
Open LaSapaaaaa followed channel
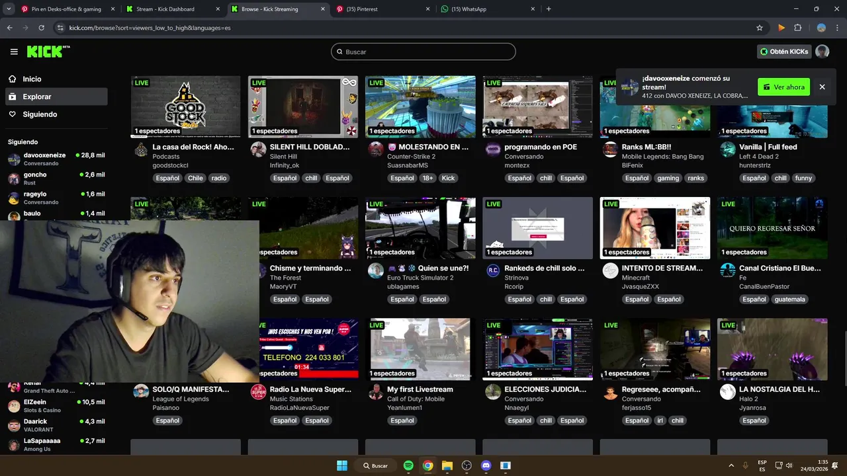(56, 444)
